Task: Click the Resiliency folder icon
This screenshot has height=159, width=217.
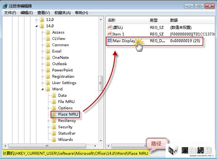Action: [54, 121]
